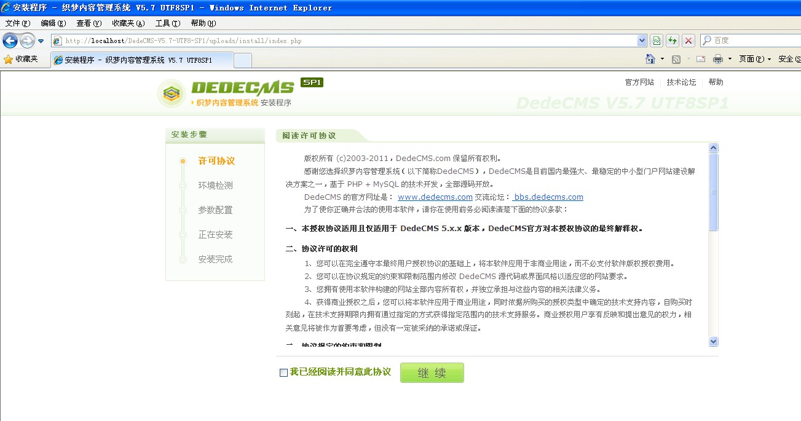Open the 帮助 link in page header
Viewport: 801px width, 421px height.
tap(716, 82)
